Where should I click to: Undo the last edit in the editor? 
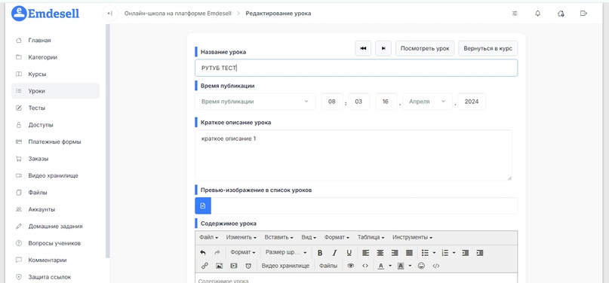click(x=203, y=253)
